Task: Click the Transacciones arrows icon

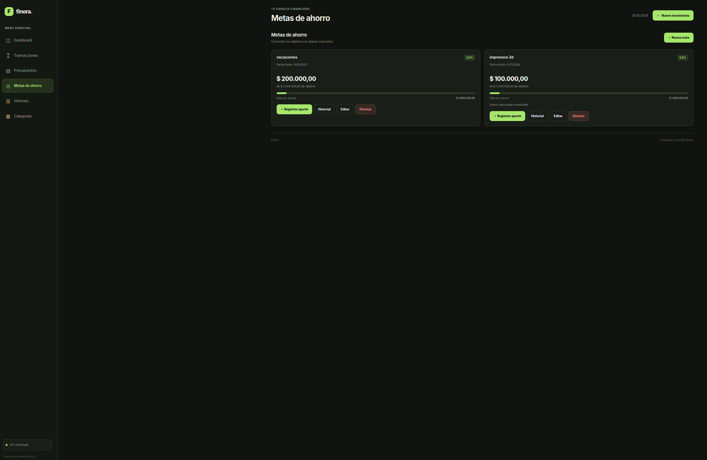Action: point(8,56)
